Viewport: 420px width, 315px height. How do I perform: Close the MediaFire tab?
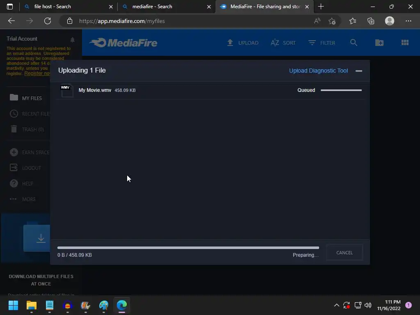tap(307, 7)
